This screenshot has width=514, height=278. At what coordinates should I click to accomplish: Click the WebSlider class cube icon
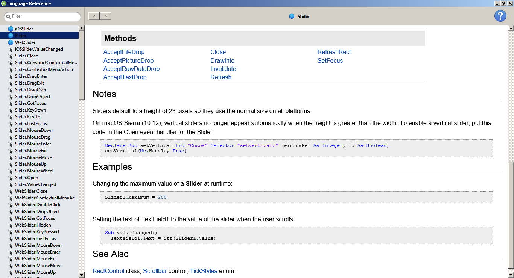(11, 42)
